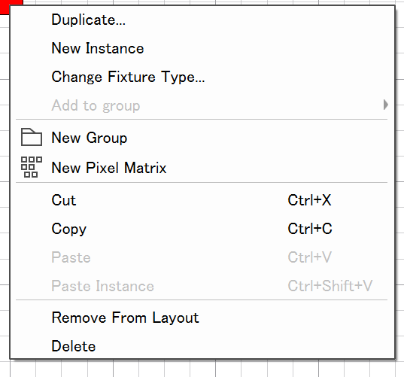Click the greyed-out Add to group label

(x=96, y=105)
